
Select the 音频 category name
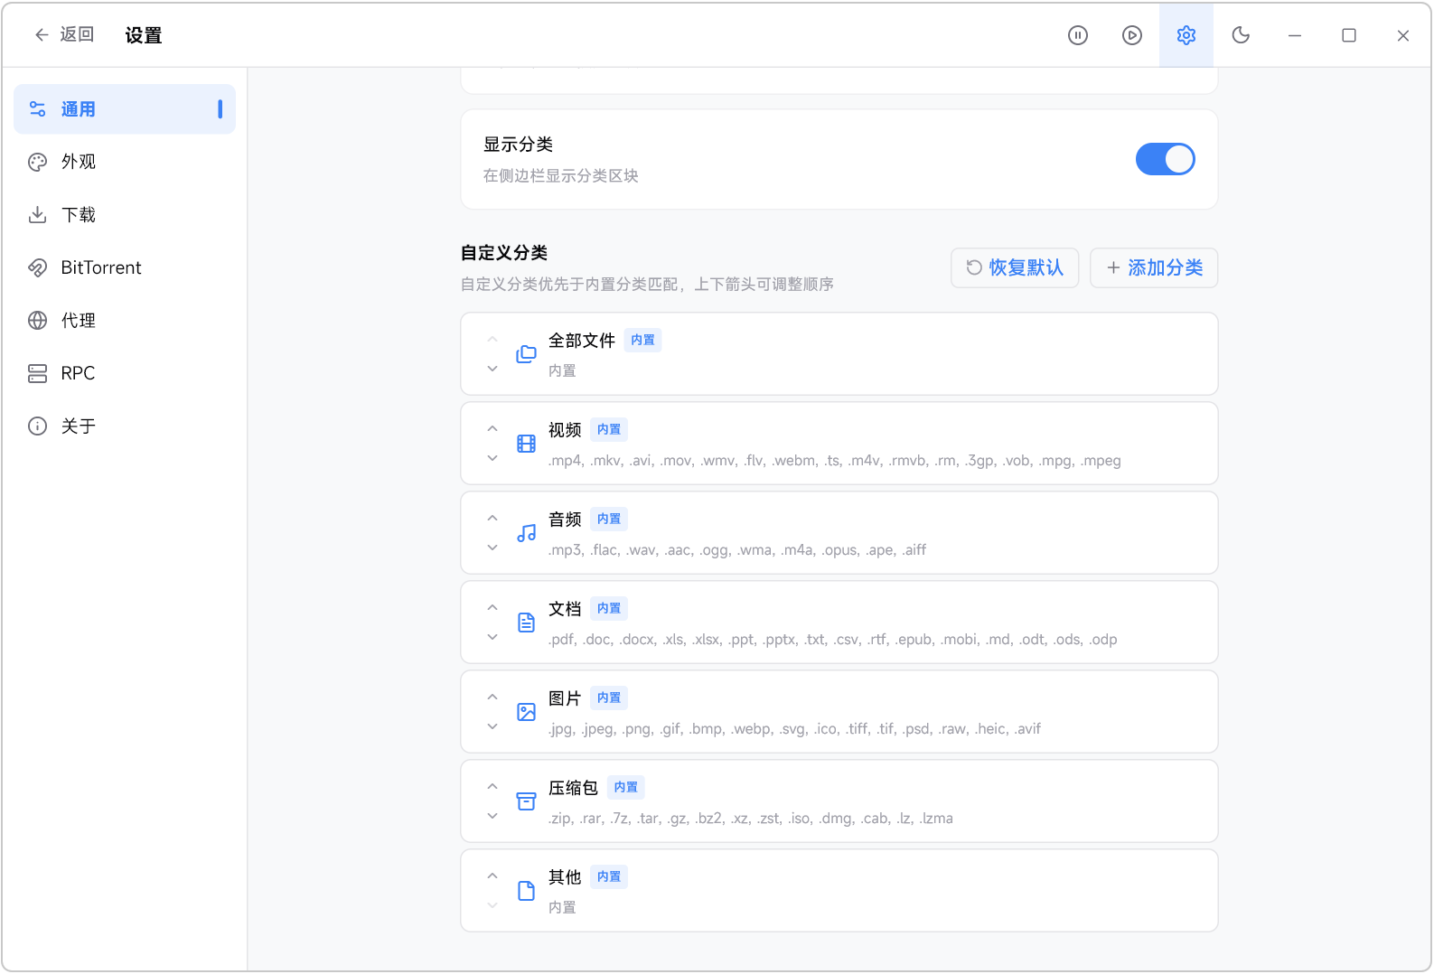tap(565, 520)
